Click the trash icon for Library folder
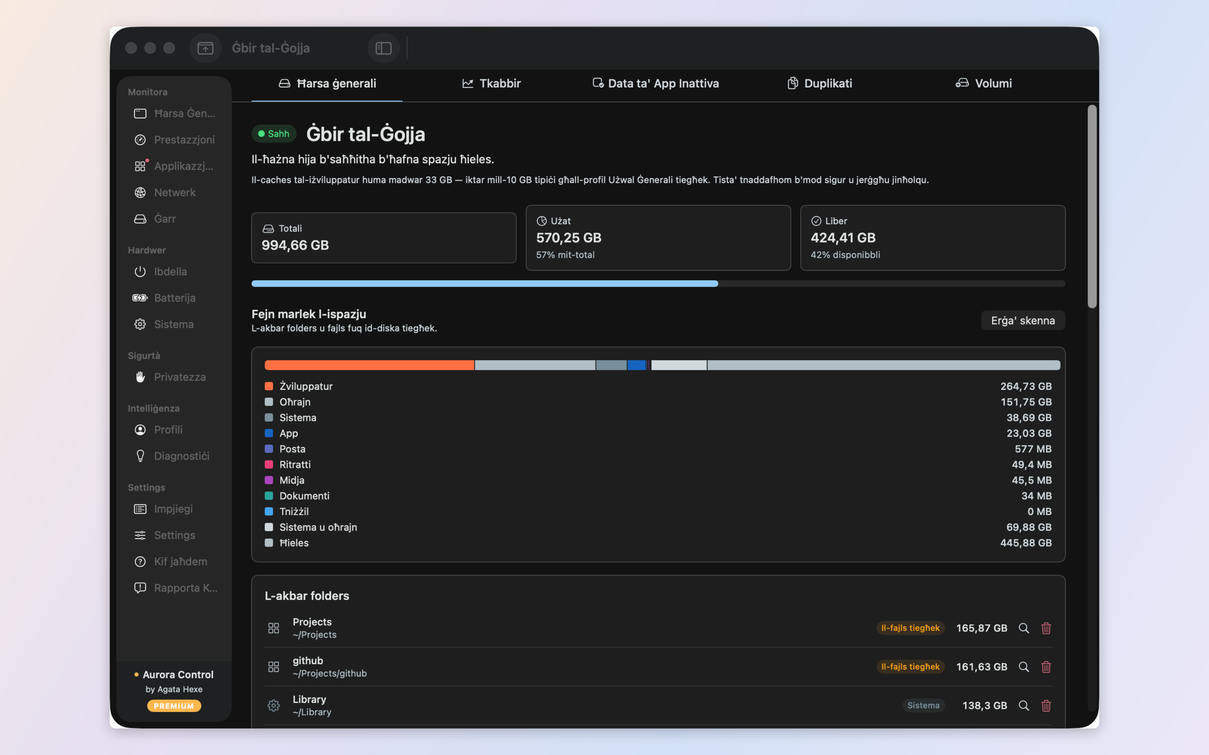The width and height of the screenshot is (1209, 755). (1046, 705)
